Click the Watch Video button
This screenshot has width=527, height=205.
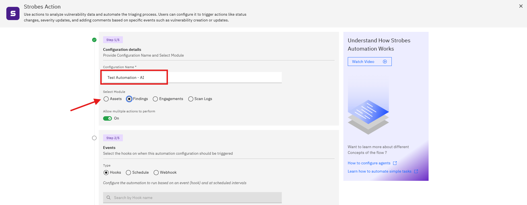click(369, 62)
